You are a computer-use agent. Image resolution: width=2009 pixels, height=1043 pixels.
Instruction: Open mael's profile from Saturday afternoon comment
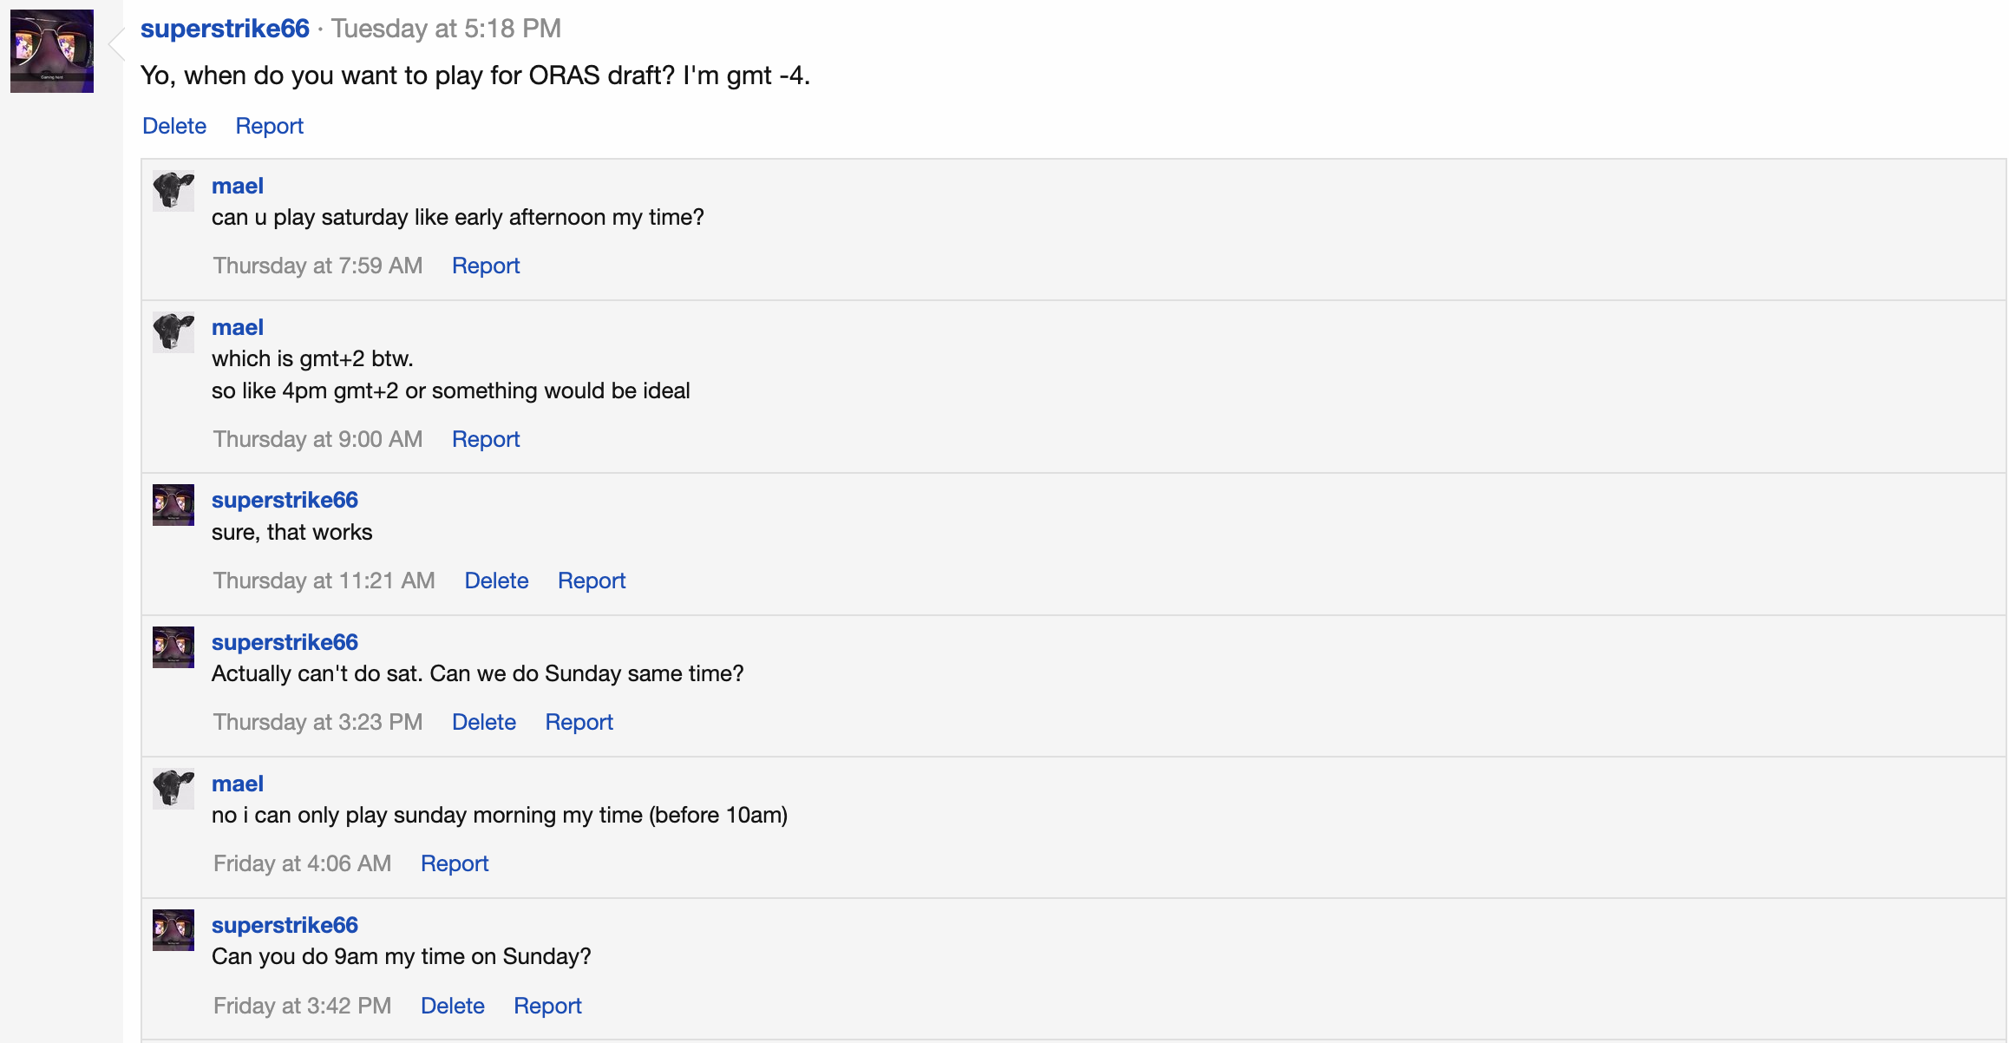tap(237, 186)
